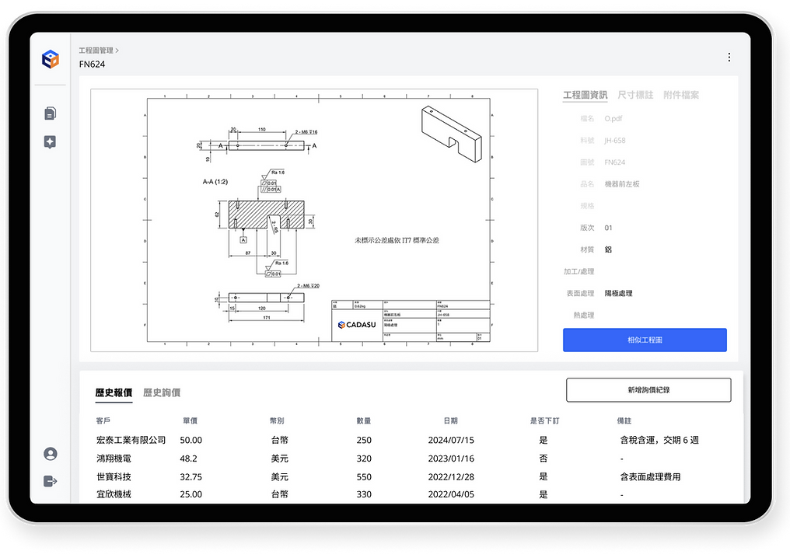
Task: Click the 3D isometric part view in drawing
Action: [x=452, y=134]
